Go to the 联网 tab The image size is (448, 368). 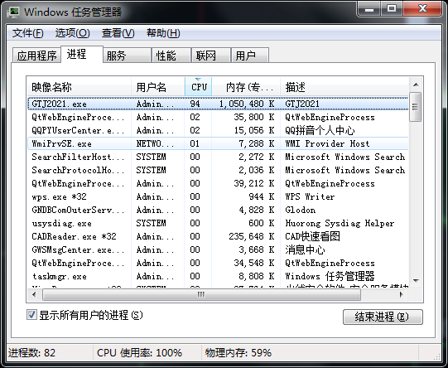point(211,56)
